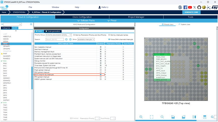
Task: Click the pin search magnifier icon
Action: tap(212, 117)
